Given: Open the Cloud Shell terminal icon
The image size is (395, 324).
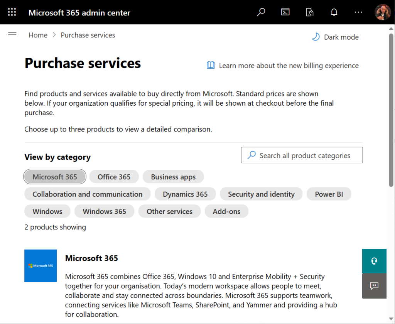Looking at the screenshot, I should (x=285, y=12).
